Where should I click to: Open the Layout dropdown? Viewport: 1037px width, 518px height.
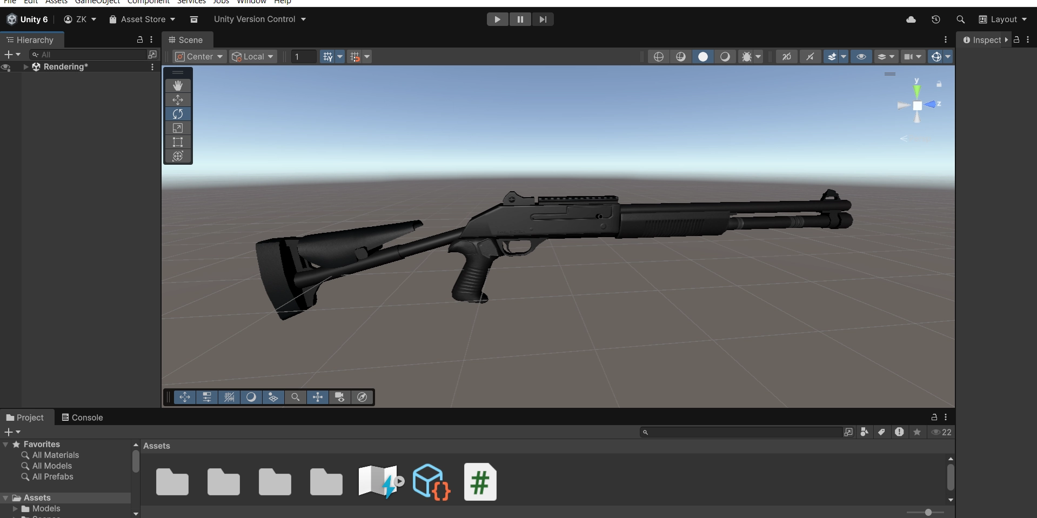point(1003,19)
